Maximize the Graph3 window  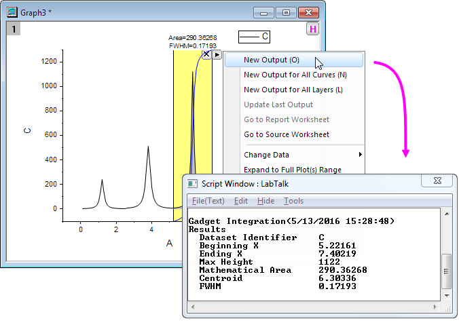tap(285, 12)
